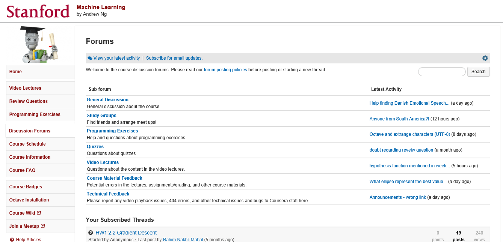
Task: Click the settings gear on the Forums toolbar
Action: click(485, 58)
